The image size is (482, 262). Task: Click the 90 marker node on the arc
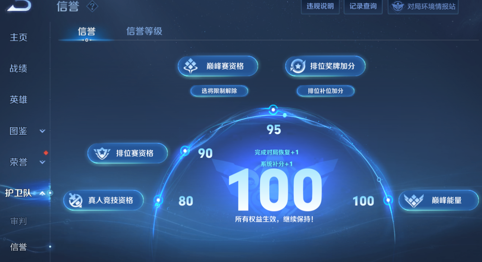point(185,151)
